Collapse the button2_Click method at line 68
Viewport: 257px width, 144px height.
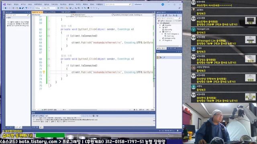(49, 59)
